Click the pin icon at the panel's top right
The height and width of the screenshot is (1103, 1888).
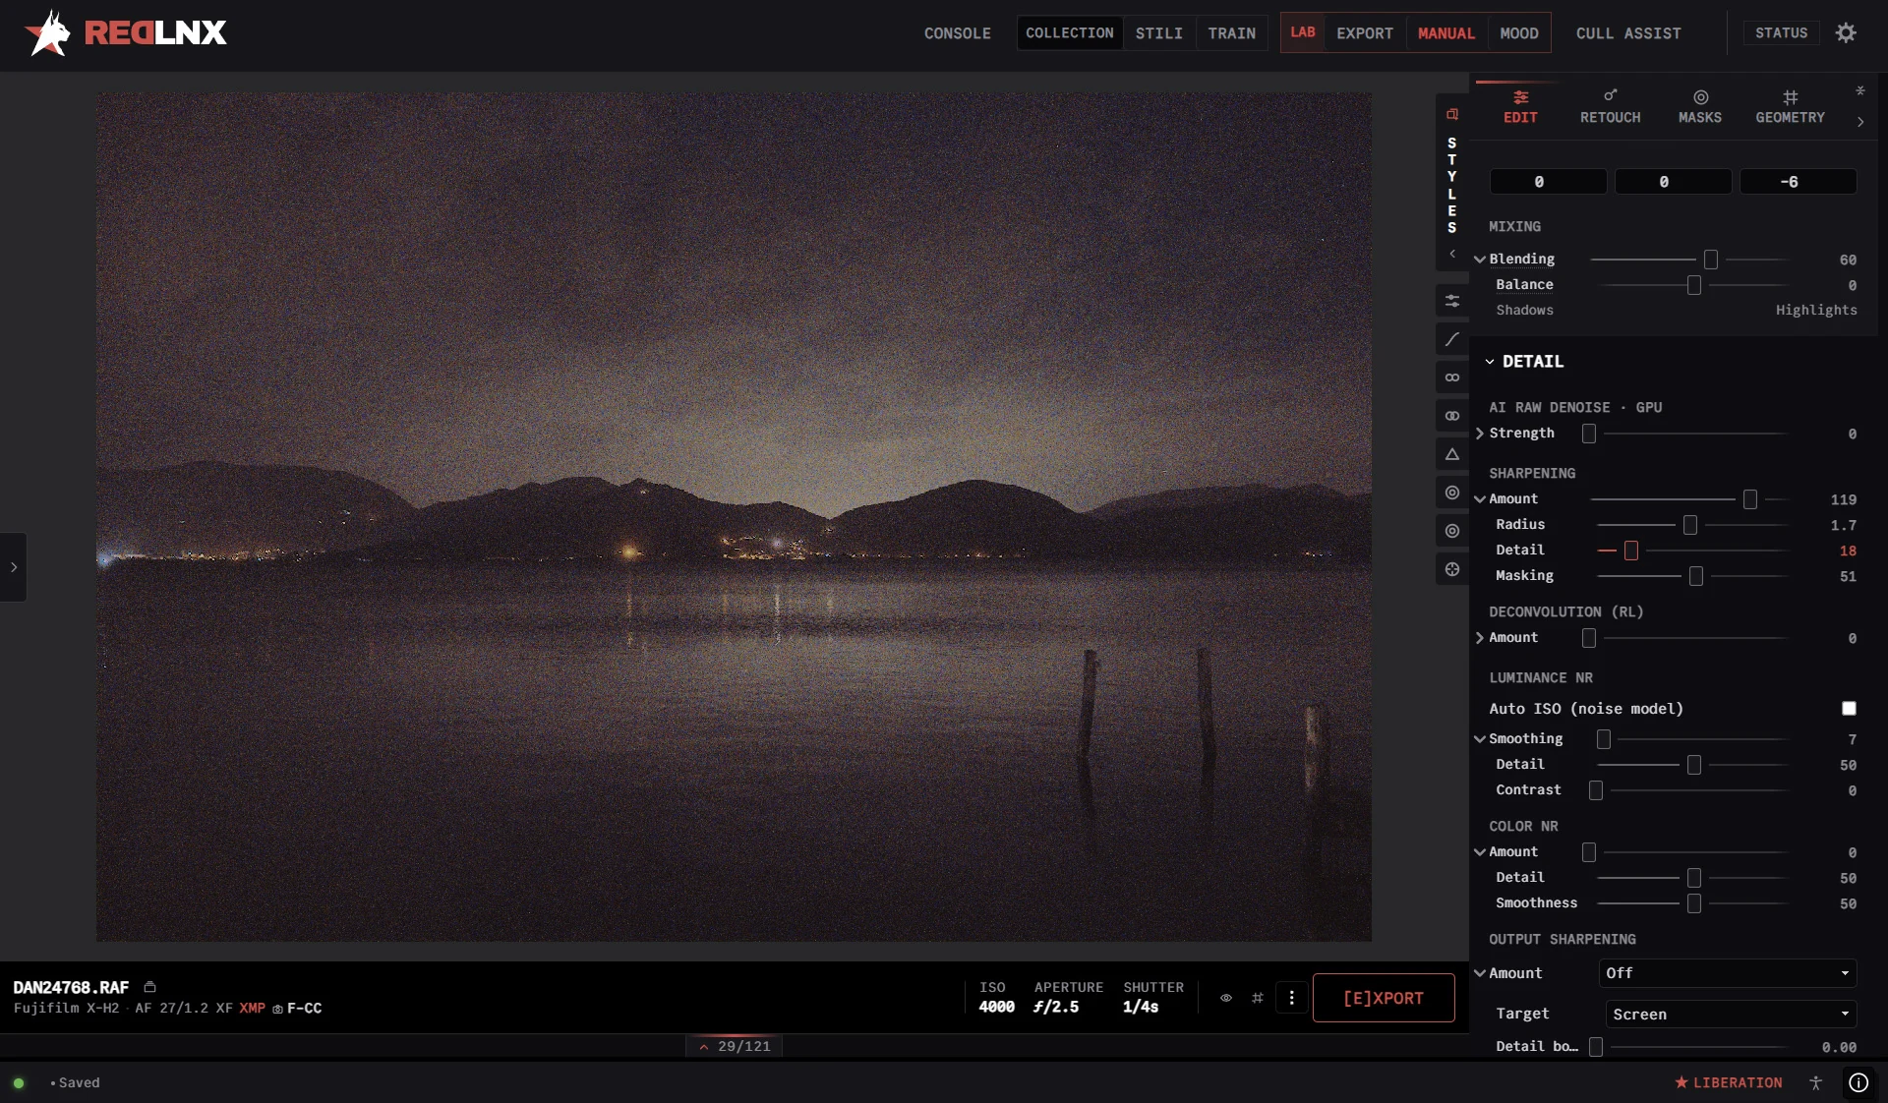click(x=1859, y=90)
